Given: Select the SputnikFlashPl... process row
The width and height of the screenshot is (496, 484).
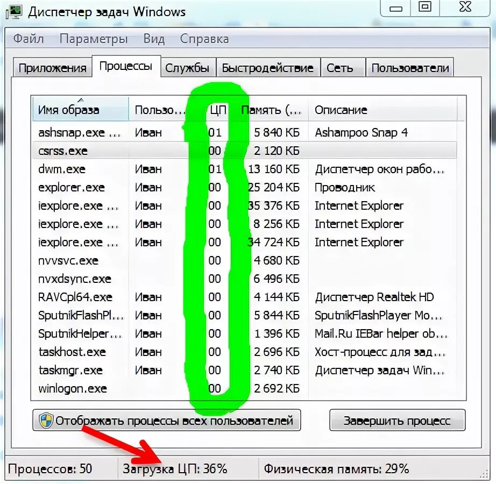Looking at the screenshot, I should click(244, 316).
